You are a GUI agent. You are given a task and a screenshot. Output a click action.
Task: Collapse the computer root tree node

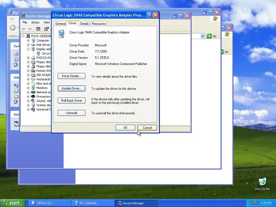click(23, 36)
